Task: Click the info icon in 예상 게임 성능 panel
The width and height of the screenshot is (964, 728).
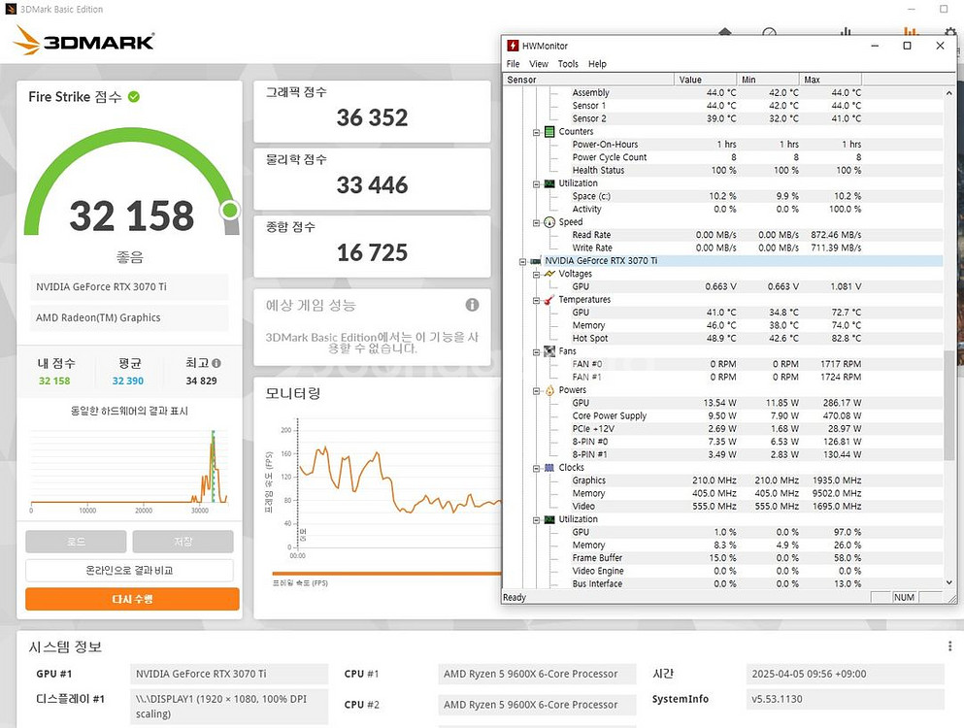Action: (472, 305)
